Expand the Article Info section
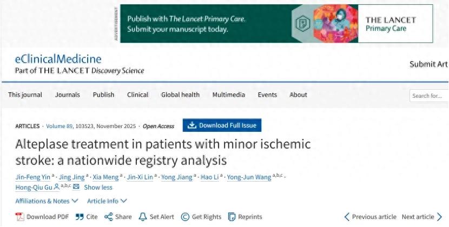 click(x=107, y=201)
